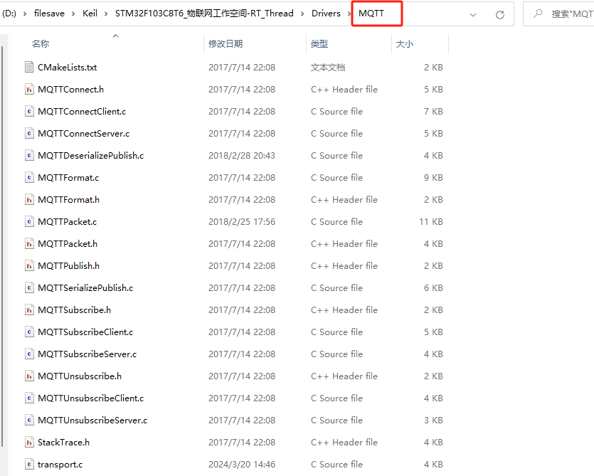Sort files by 大小 column header
This screenshot has width=594, height=476.
404,44
